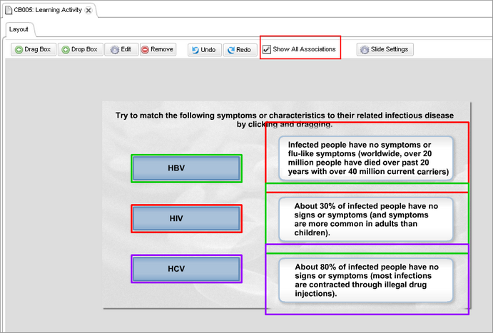
Task: Close the CB005 Learning Activity tab
Action: [x=88, y=11]
